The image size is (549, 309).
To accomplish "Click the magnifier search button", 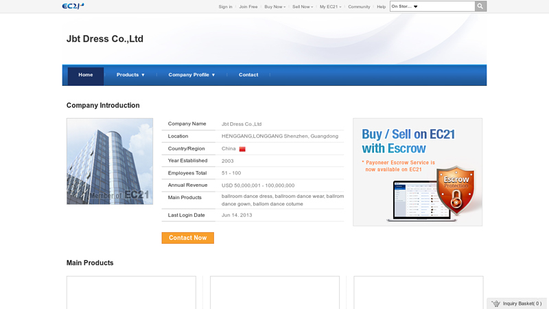I will tap(480, 6).
